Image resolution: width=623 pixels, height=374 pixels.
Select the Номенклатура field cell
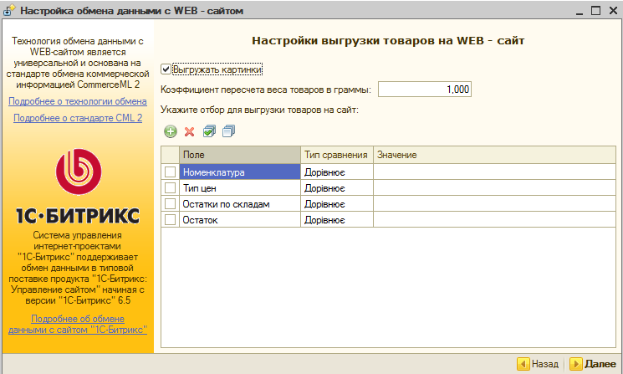coord(240,172)
